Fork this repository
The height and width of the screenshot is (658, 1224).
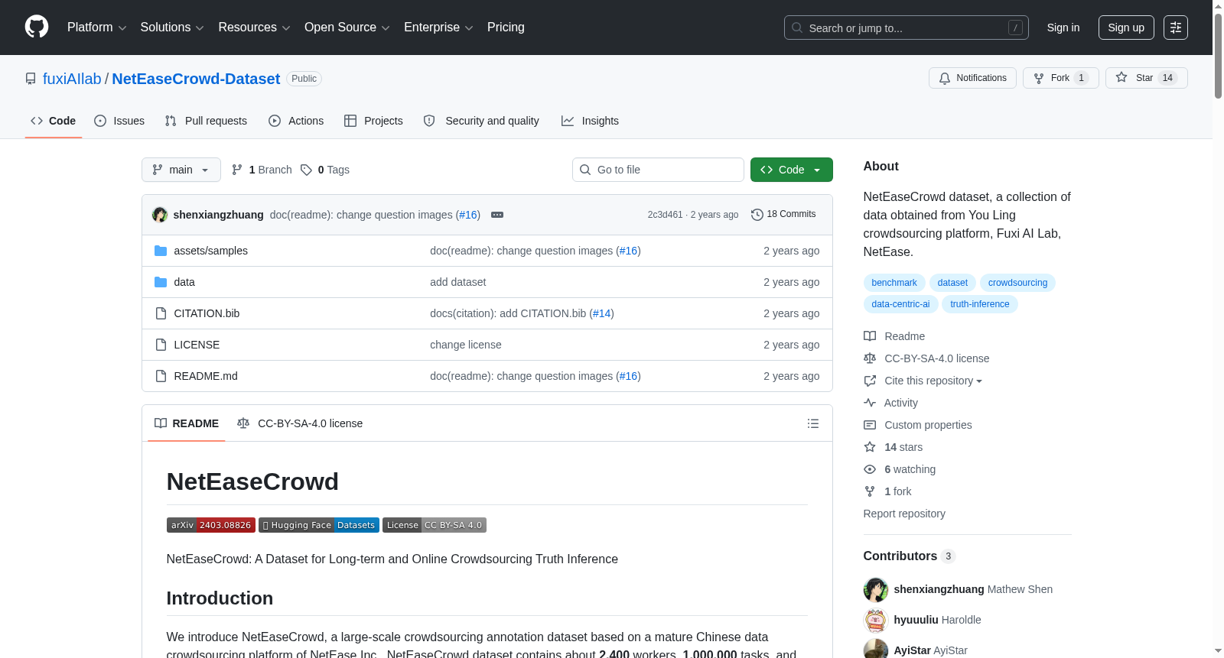tap(1061, 78)
